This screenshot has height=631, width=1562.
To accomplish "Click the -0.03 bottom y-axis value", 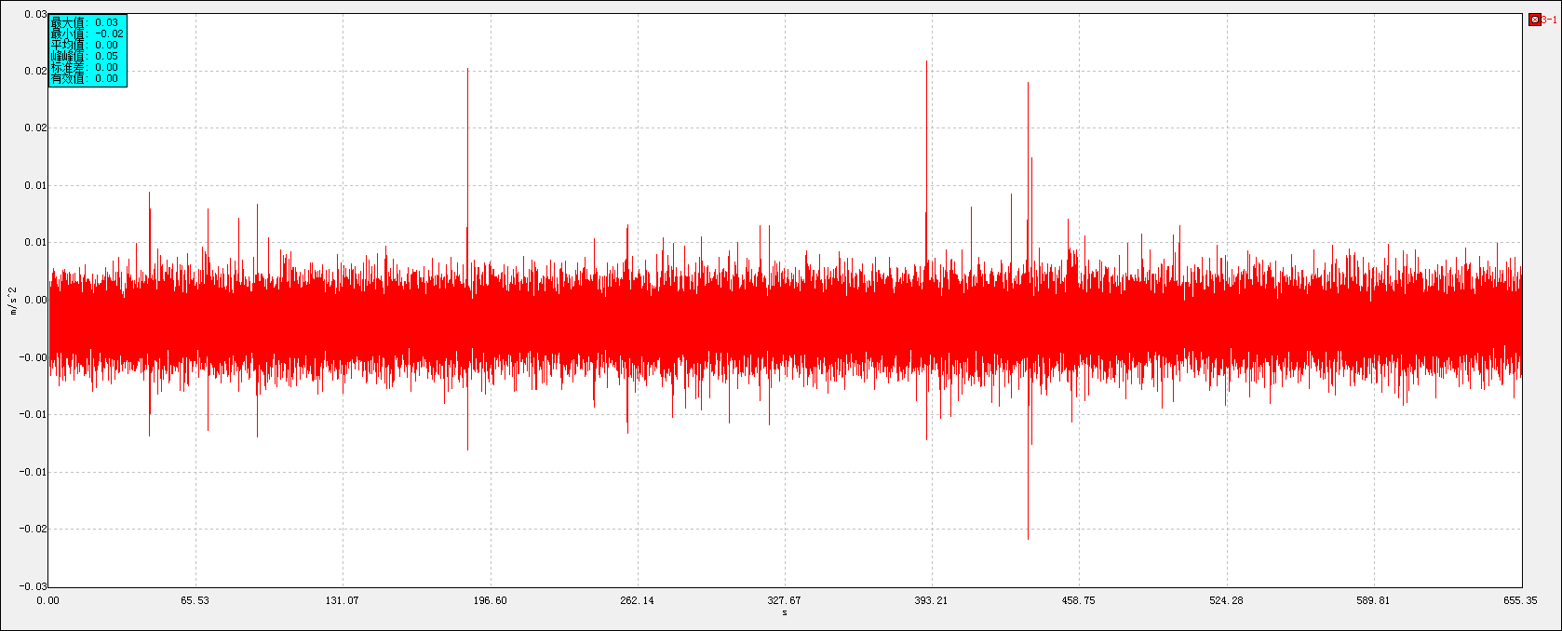I will [x=34, y=586].
